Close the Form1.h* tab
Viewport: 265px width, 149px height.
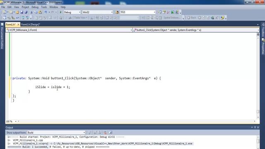tap(18, 25)
